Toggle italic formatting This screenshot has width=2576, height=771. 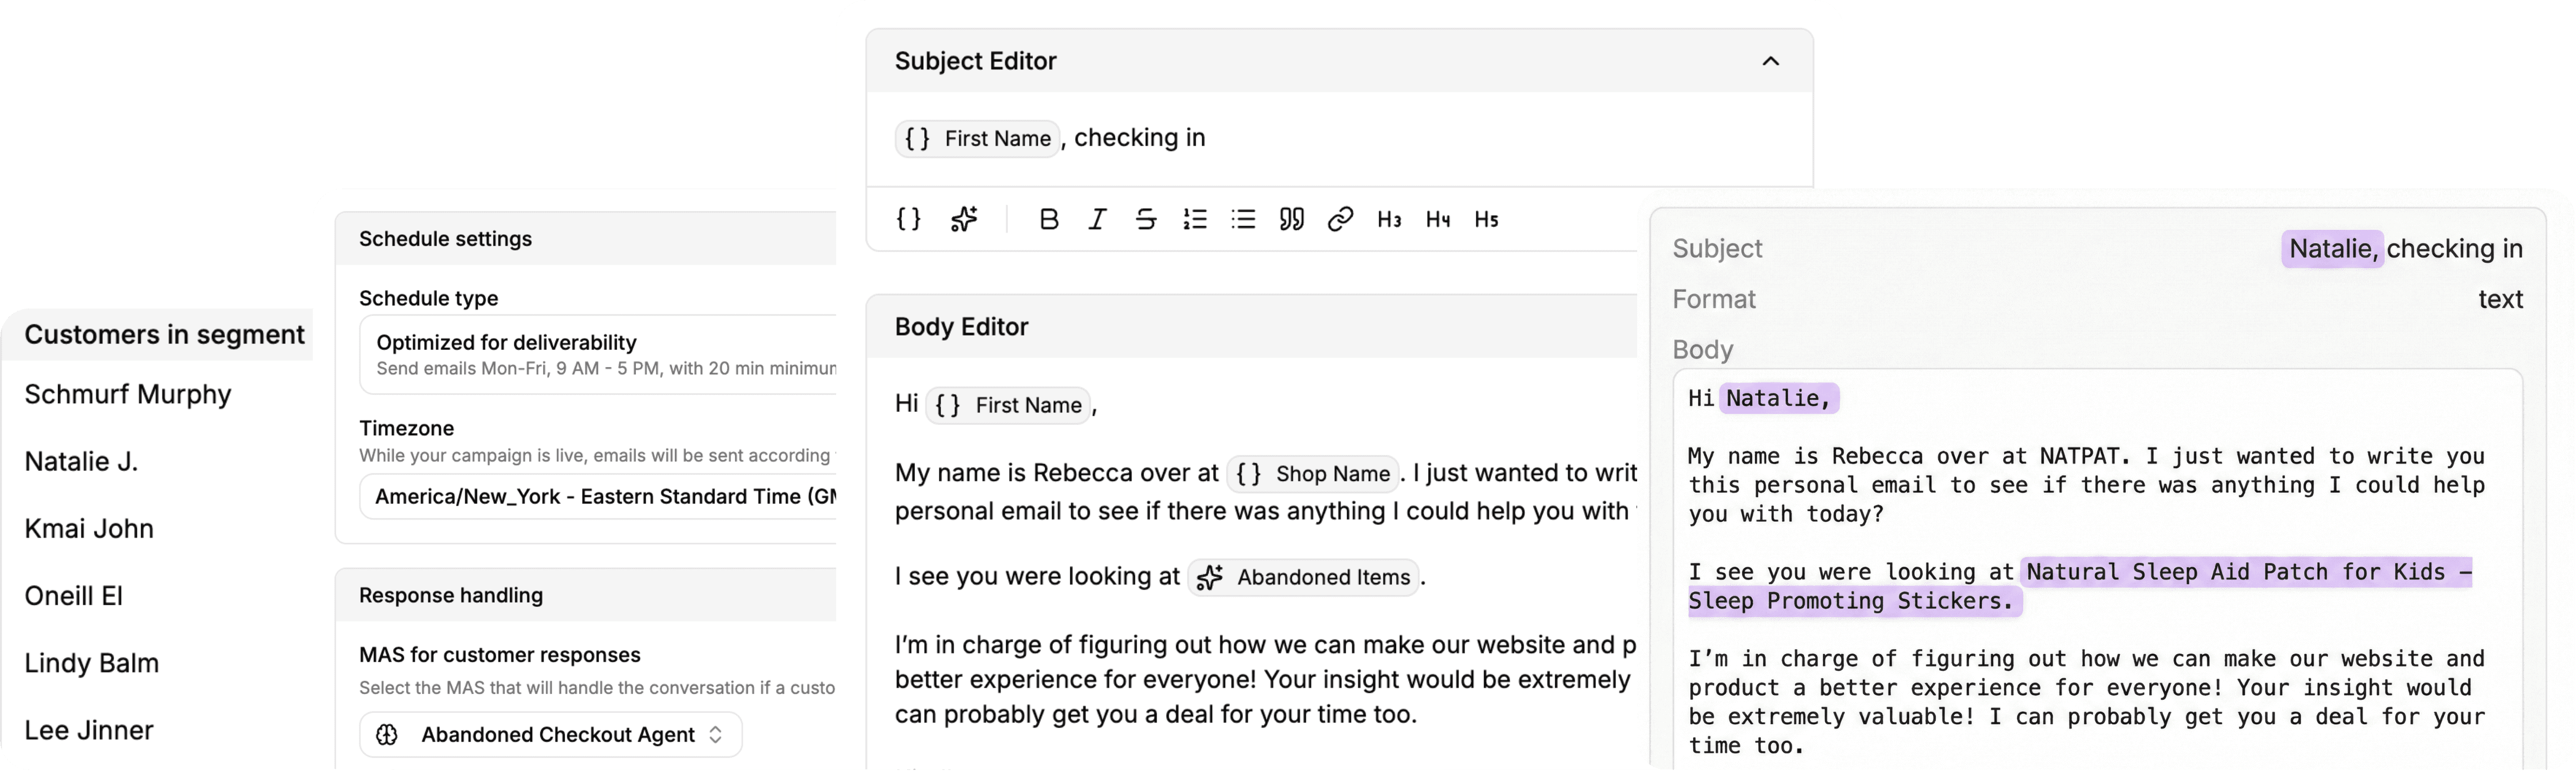click(x=1097, y=219)
